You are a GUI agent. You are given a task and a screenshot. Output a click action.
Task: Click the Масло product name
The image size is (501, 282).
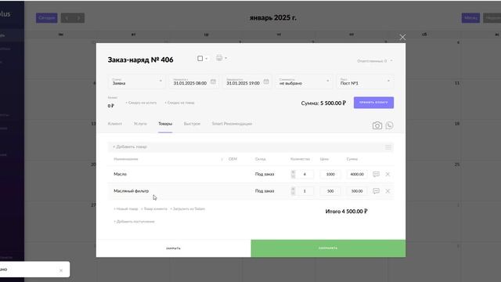120,174
